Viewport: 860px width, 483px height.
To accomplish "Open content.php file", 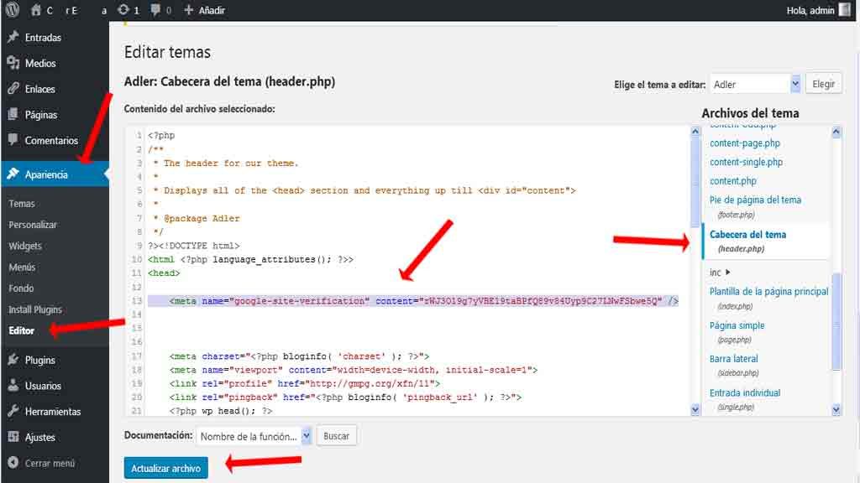I will point(732,181).
